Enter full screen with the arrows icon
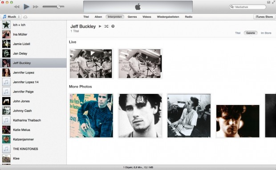276x170 pixels. click(273, 2)
